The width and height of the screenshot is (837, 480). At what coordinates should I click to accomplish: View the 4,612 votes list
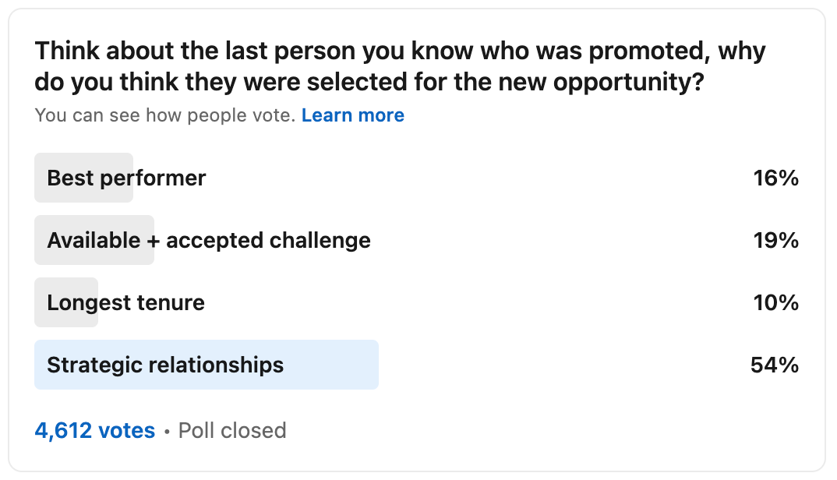(95, 430)
